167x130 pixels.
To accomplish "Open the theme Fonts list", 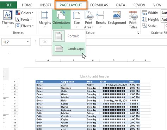I will 24,19.
